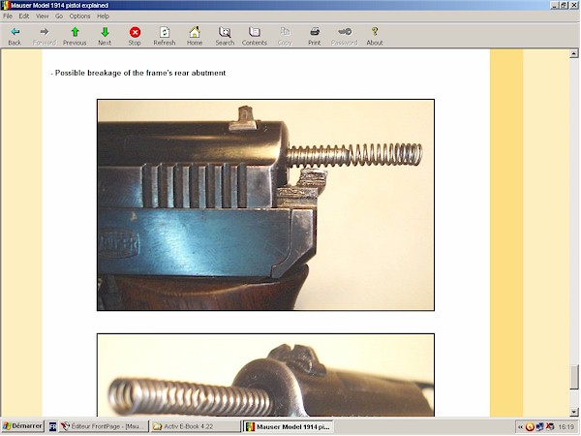The height and width of the screenshot is (436, 581).
Task: Expand hidden system tray icons chevron
Action: (520, 427)
